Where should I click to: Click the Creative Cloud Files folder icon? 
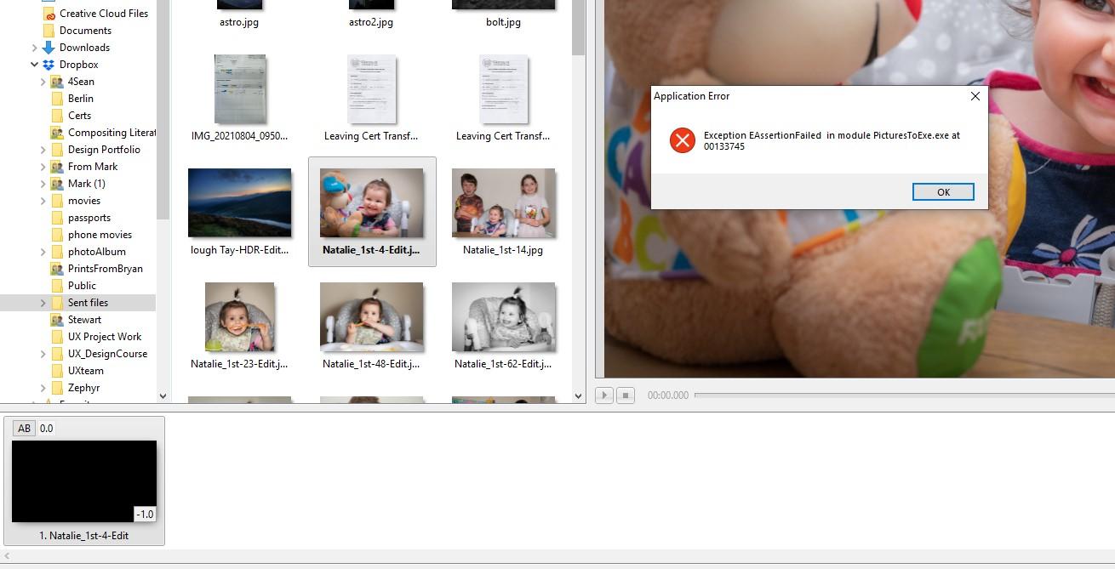(x=49, y=14)
